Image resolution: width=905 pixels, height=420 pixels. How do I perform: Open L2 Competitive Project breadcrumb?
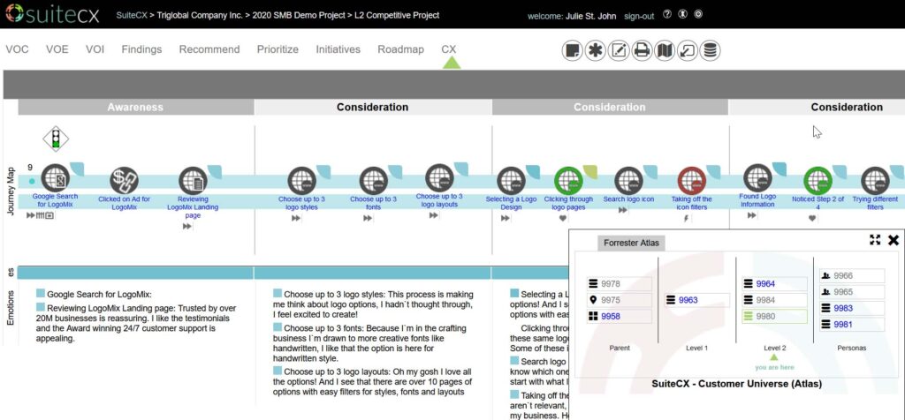397,16
